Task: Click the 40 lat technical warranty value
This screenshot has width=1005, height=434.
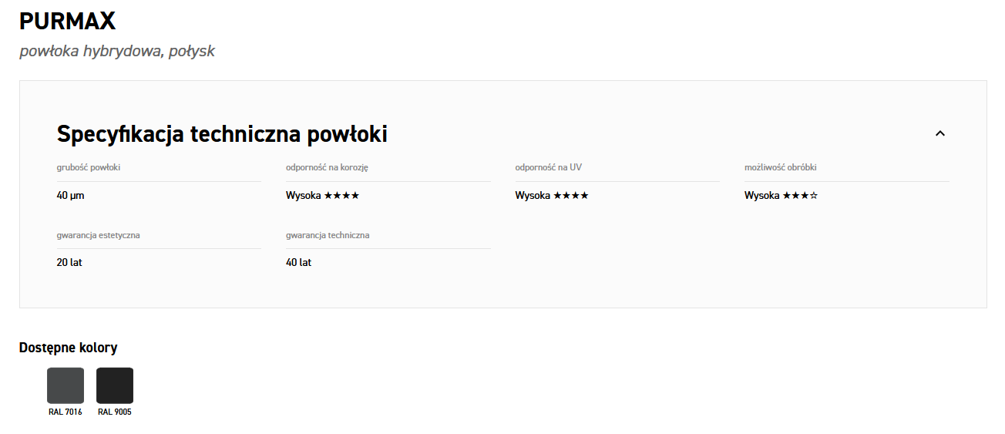Action: tap(299, 263)
